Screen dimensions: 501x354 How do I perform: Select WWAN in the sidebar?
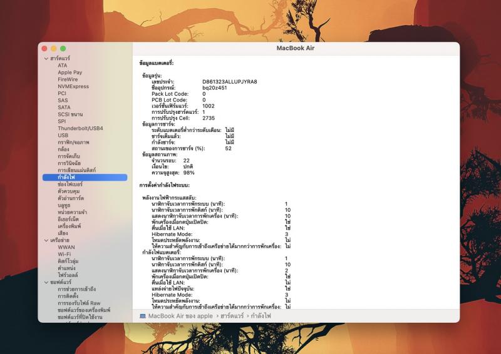pyautogui.click(x=66, y=247)
